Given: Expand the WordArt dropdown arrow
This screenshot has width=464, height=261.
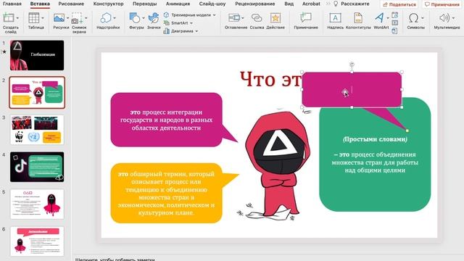Looking at the screenshot, I should pyautogui.click(x=388, y=18).
